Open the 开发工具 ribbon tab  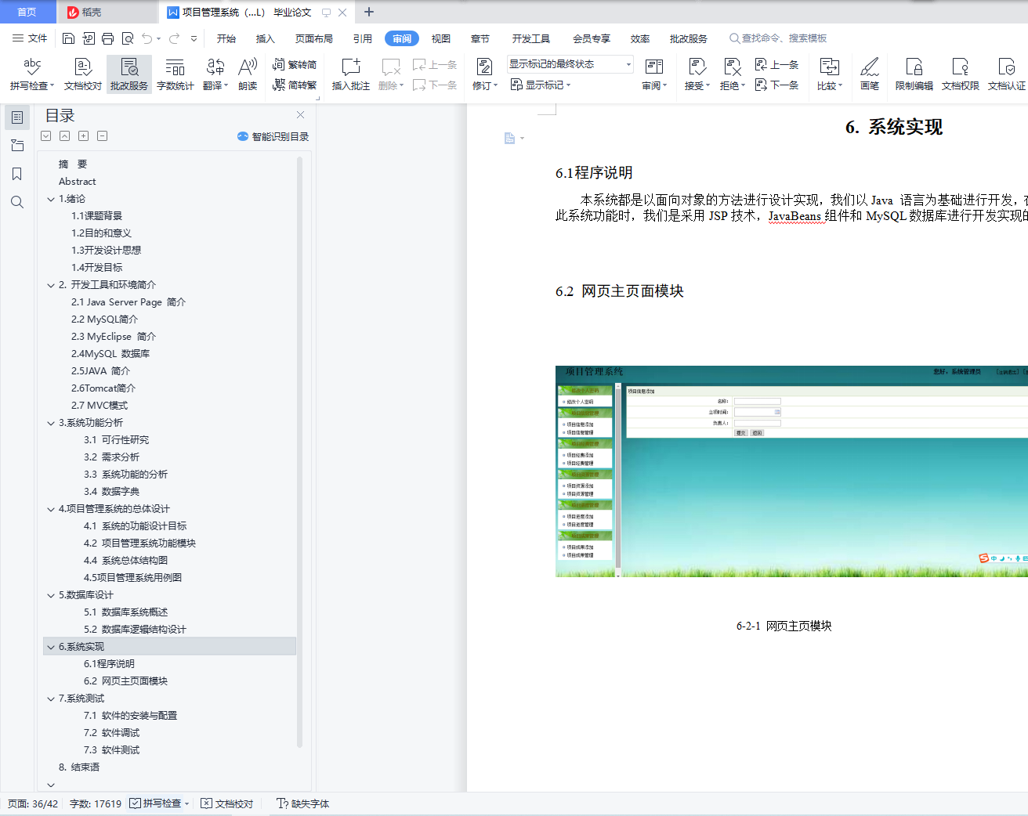[531, 38]
